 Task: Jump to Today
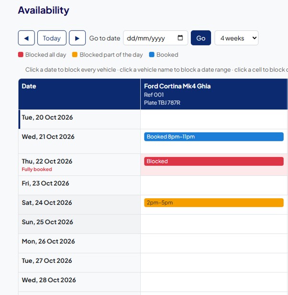pyautogui.click(x=52, y=38)
